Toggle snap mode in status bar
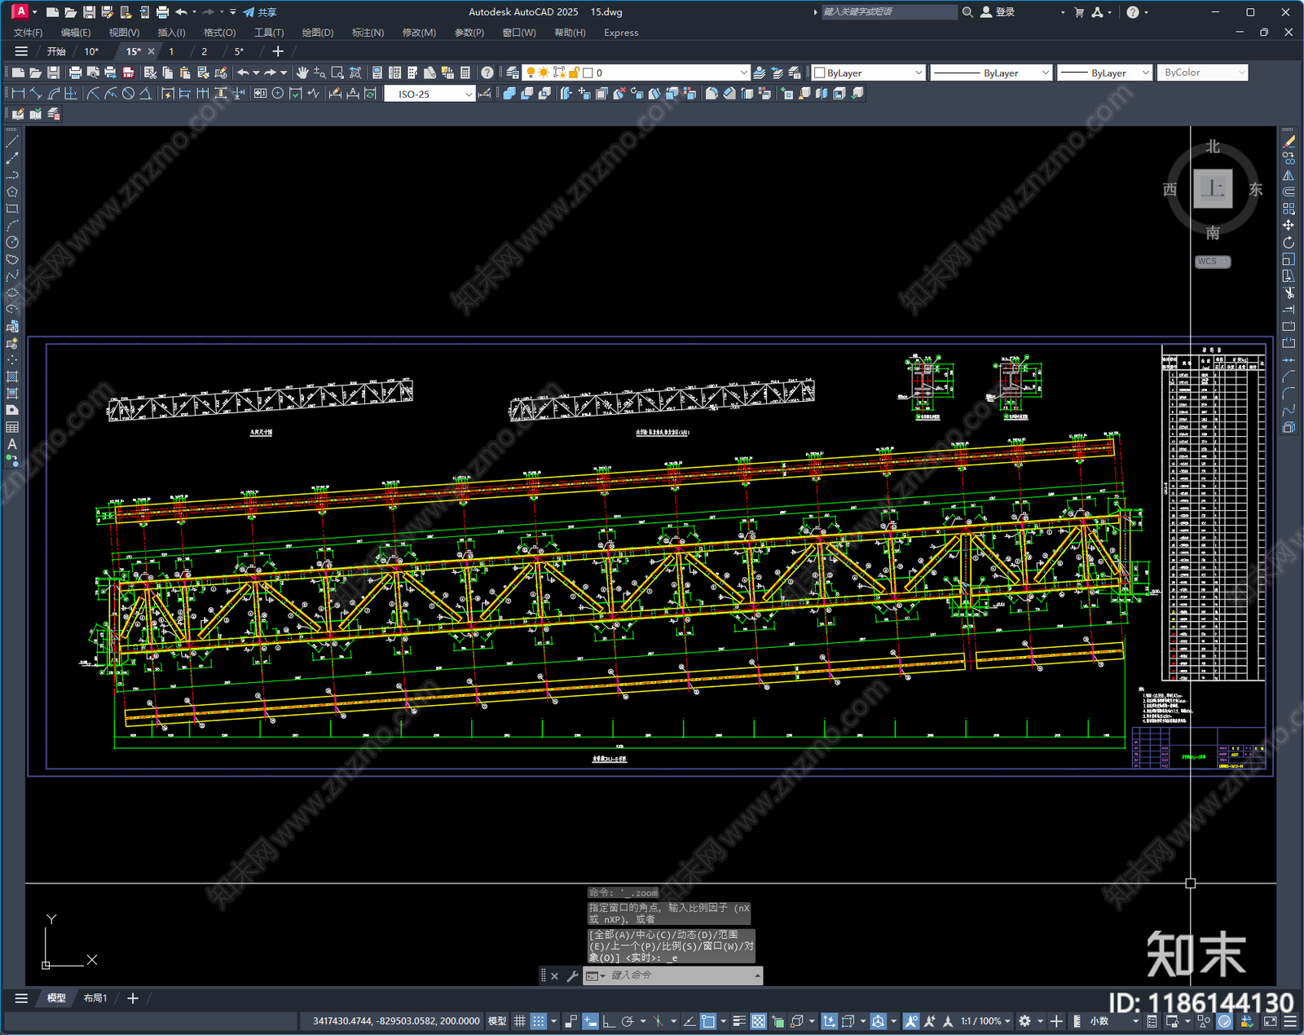 539,1021
